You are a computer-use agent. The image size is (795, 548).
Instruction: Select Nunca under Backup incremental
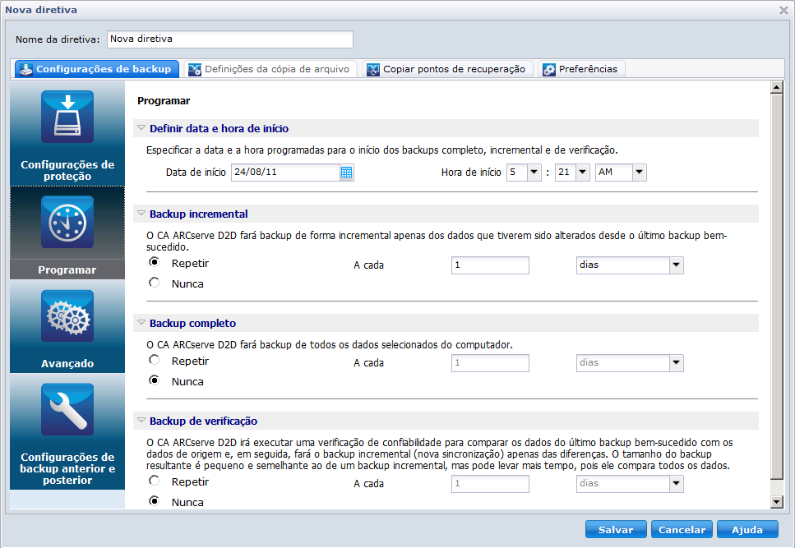pos(154,282)
